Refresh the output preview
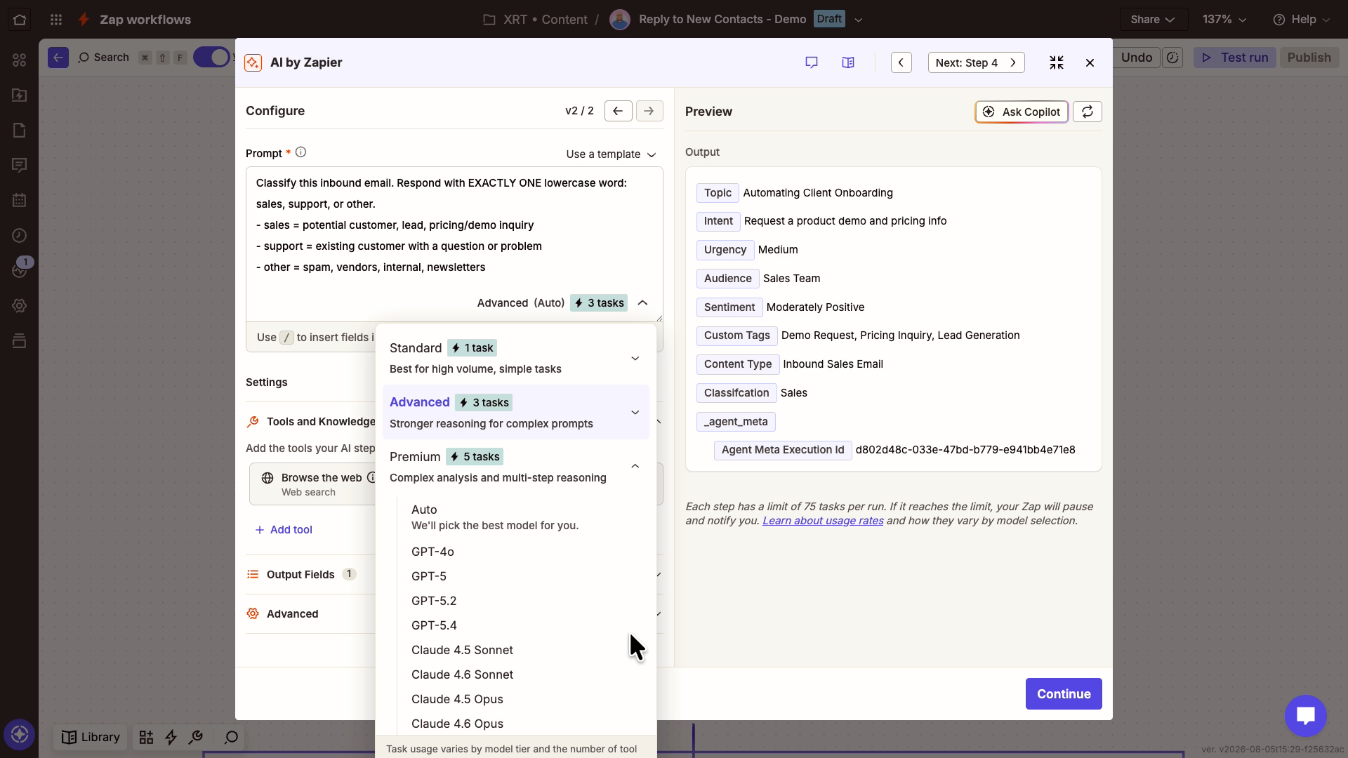This screenshot has width=1348, height=758. 1088,112
